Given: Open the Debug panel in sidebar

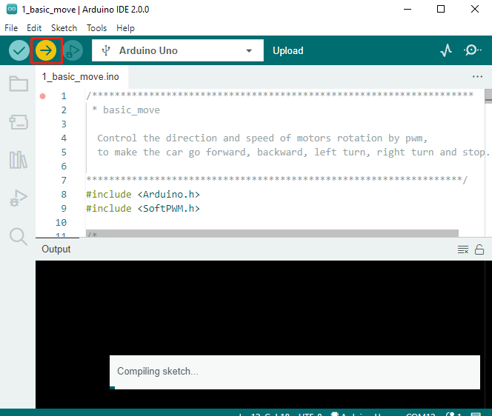Looking at the screenshot, I should tap(19, 198).
